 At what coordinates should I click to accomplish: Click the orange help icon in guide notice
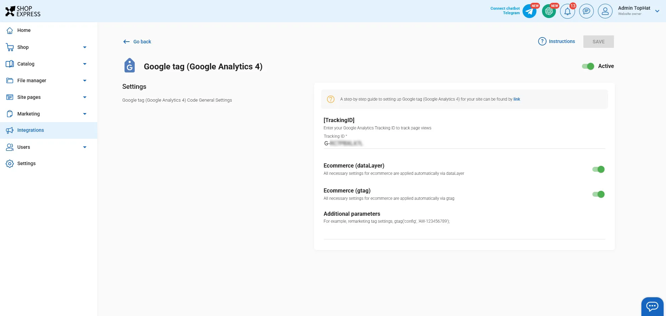click(331, 99)
